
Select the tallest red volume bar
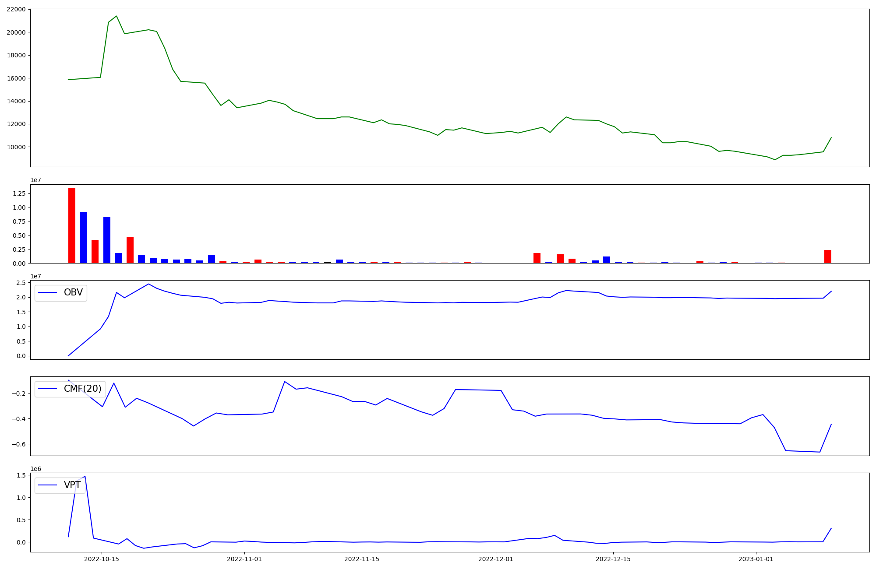[72, 225]
